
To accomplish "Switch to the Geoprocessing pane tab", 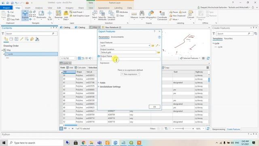I will pyautogui.click(x=219, y=129).
